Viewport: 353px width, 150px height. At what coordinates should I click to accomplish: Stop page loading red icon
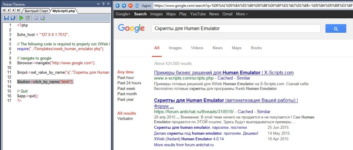click(x=130, y=6)
